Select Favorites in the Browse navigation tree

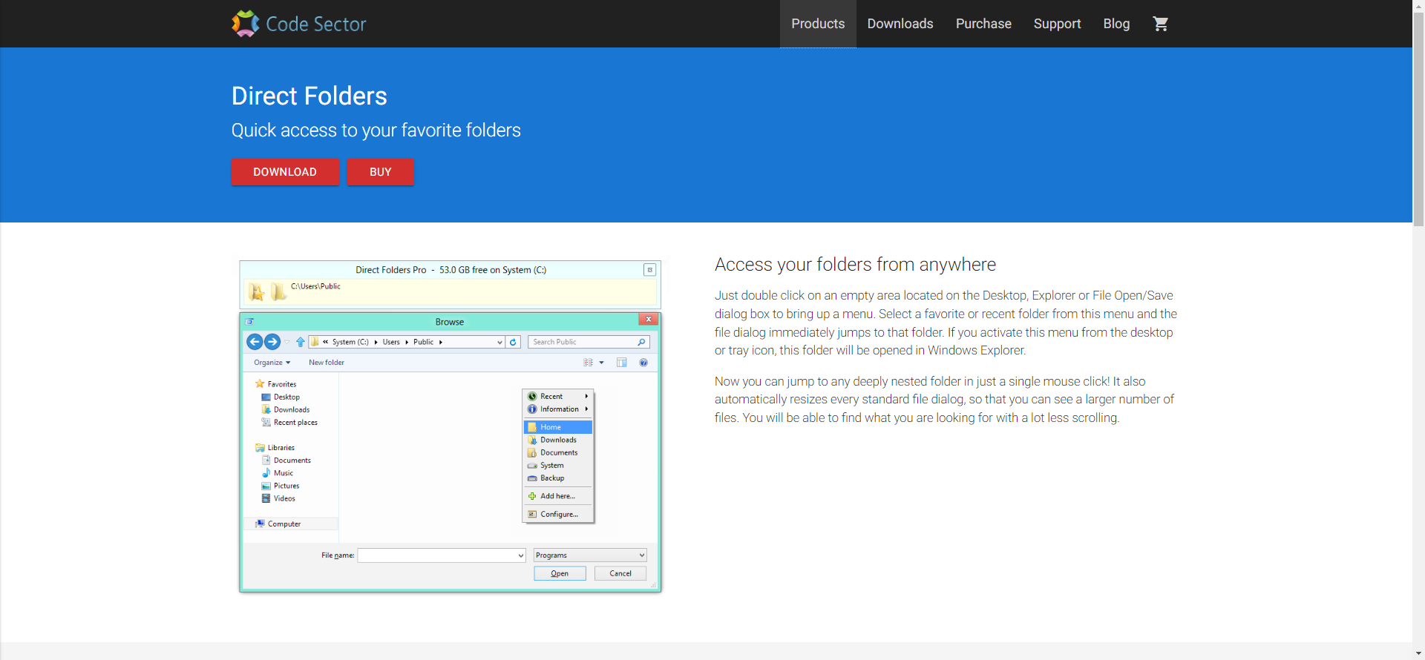(x=275, y=384)
